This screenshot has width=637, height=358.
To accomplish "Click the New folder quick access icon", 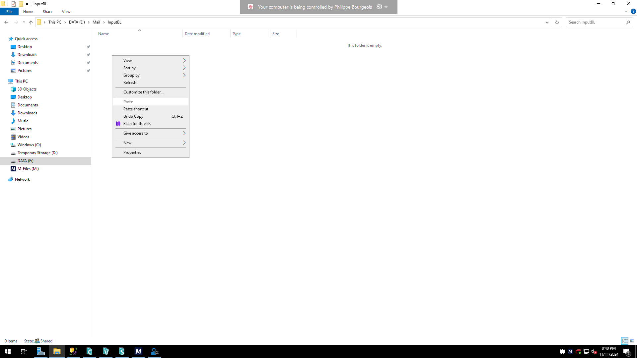I will (21, 4).
